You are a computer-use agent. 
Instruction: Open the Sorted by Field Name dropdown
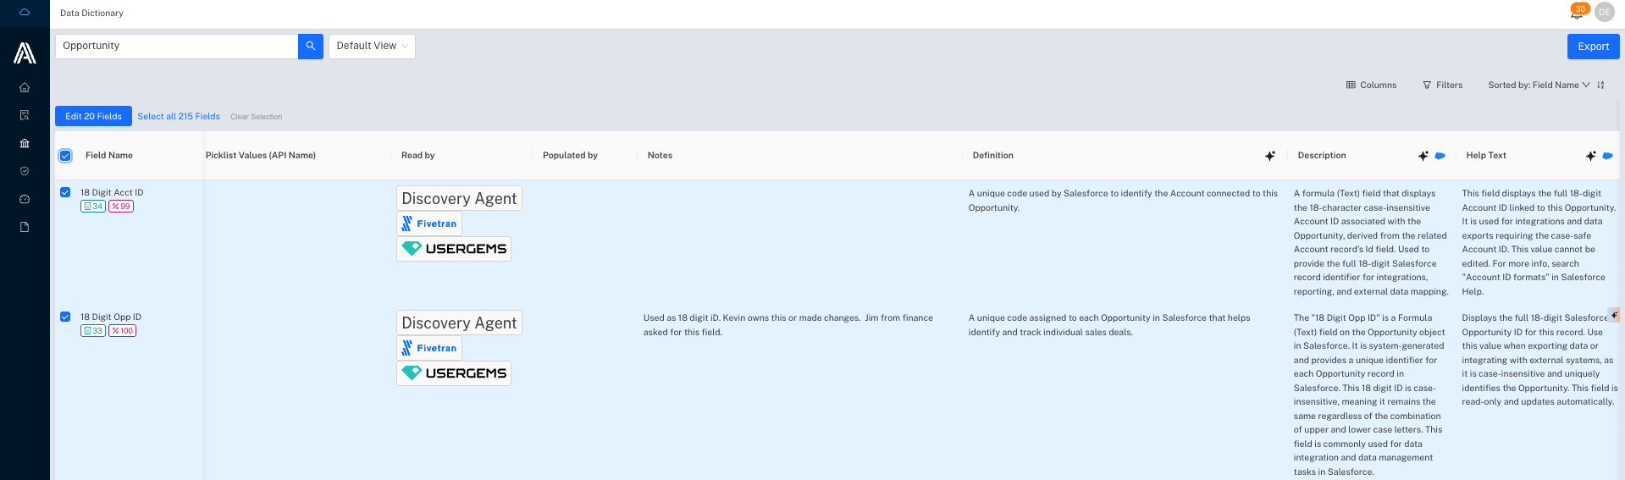point(1539,85)
